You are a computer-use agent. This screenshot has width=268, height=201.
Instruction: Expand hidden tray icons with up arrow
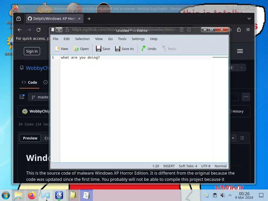[x=230, y=195]
